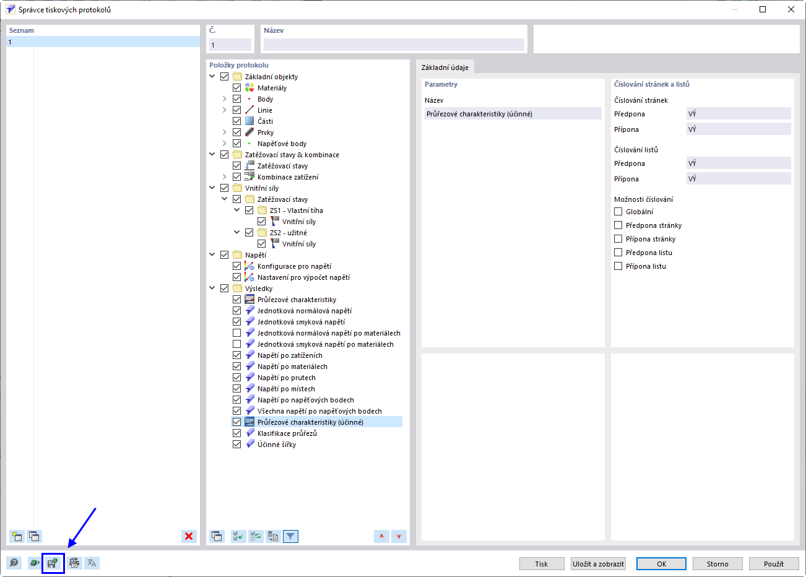The width and height of the screenshot is (806, 577).
Task: Expand the Napěťové body node
Action: [x=224, y=144]
